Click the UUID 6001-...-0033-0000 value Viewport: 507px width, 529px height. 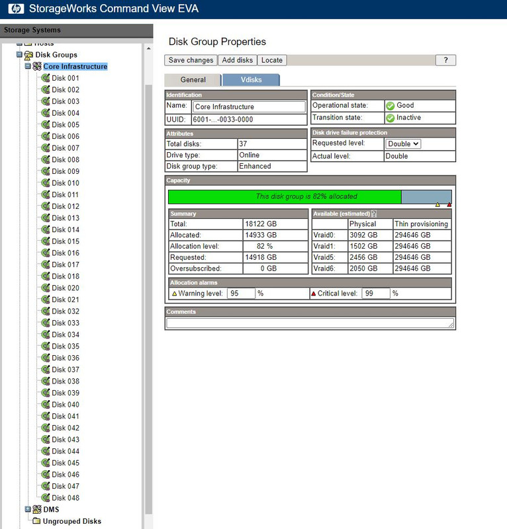tap(223, 120)
